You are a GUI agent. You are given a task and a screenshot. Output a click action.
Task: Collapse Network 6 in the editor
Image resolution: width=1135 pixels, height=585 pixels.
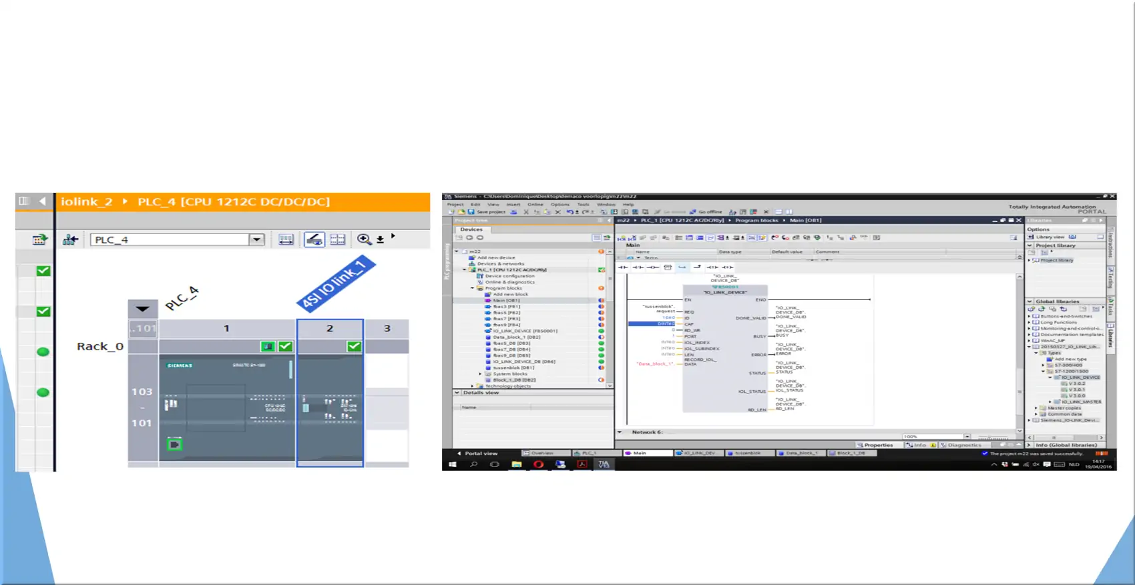620,432
